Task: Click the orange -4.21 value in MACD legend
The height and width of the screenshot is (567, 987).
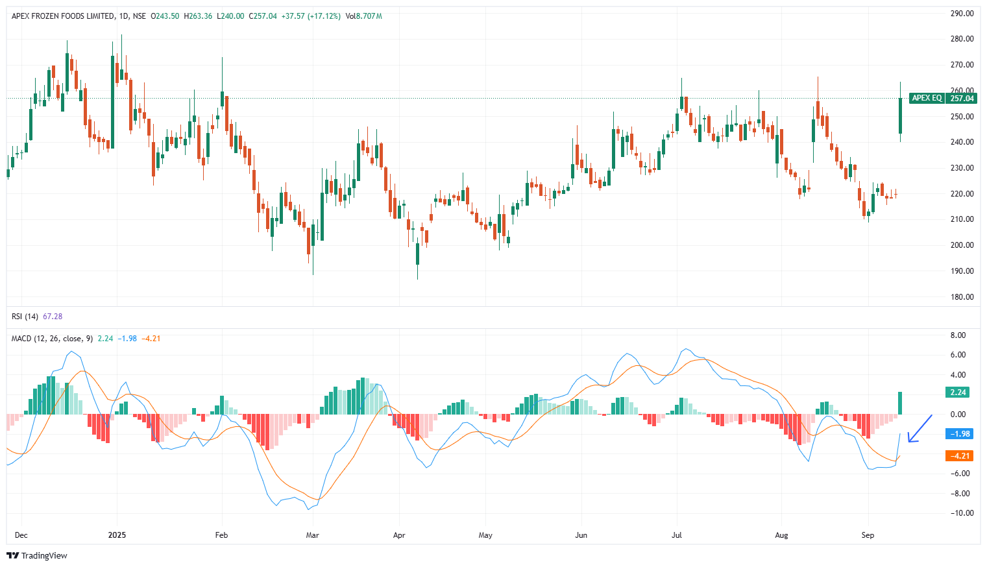Action: [151, 339]
